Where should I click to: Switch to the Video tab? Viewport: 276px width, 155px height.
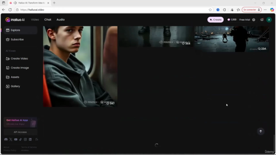tap(35, 20)
